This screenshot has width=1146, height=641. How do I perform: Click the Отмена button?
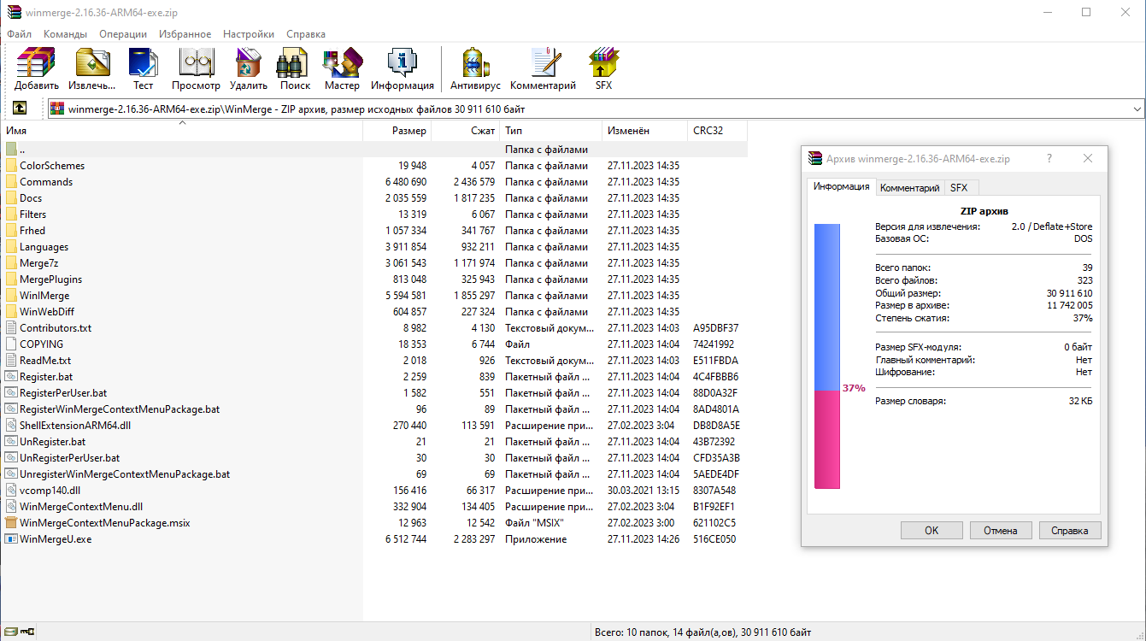tap(1000, 530)
